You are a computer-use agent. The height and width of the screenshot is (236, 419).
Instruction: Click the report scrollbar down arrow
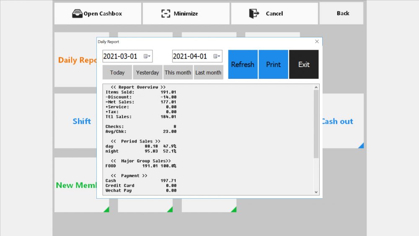316,192
